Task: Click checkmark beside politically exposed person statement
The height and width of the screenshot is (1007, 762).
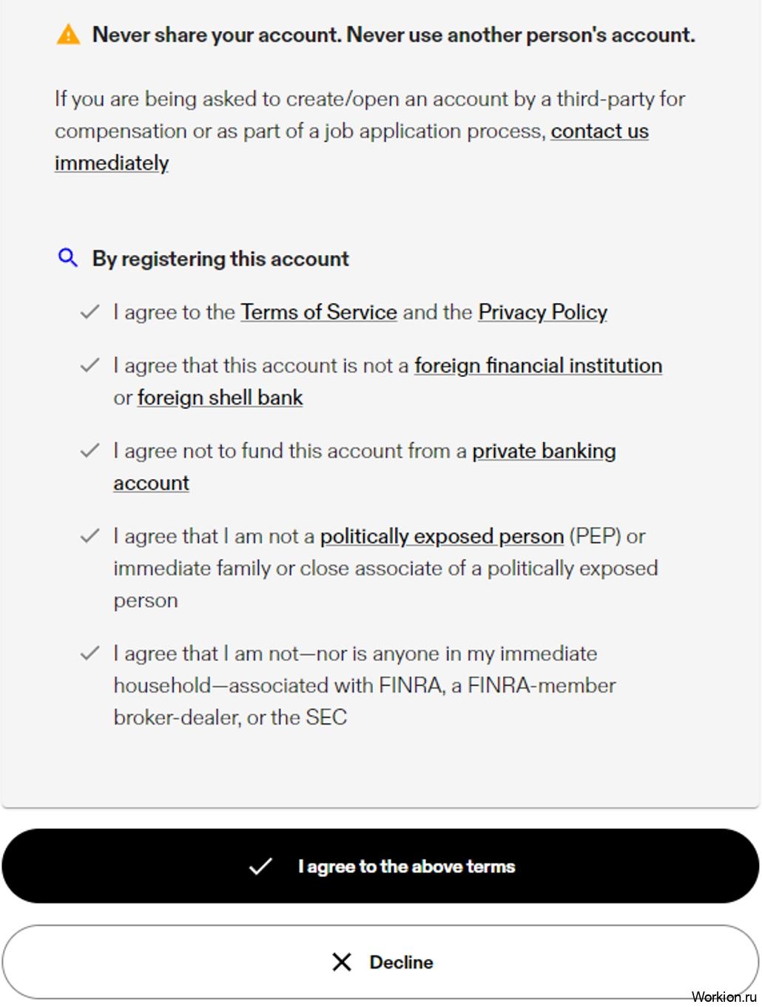Action: pos(90,535)
